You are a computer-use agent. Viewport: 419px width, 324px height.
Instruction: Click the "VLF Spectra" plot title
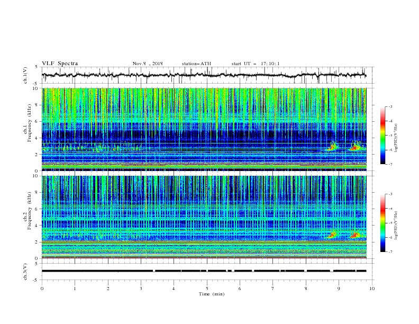[x=60, y=64]
